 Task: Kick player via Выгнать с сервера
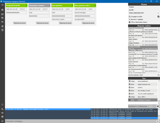tap(136, 19)
